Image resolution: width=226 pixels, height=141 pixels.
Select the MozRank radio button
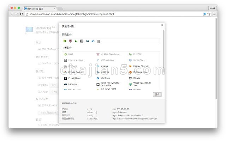coord(40,63)
